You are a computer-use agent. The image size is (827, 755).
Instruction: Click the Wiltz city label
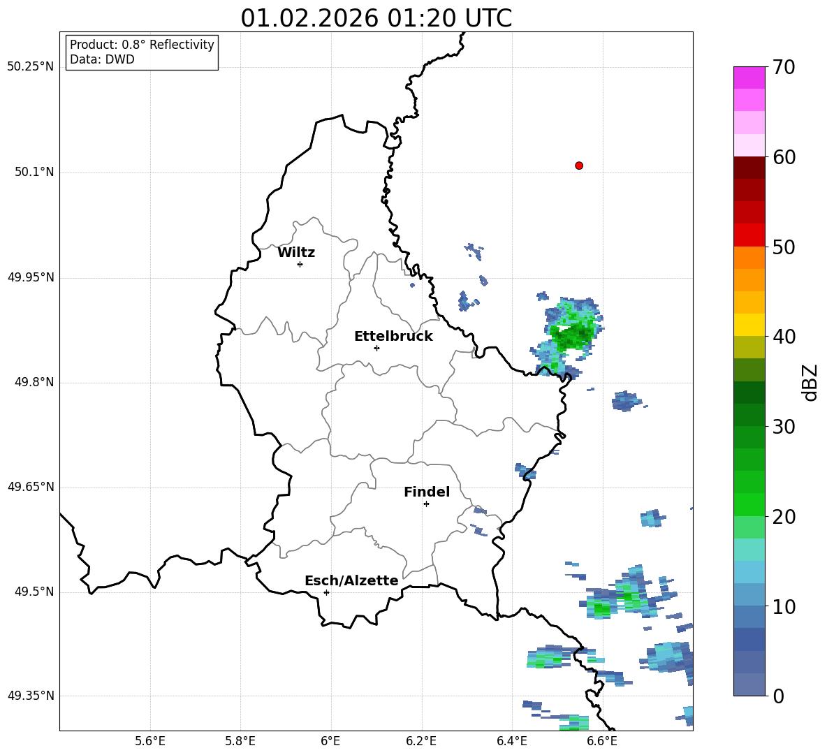click(296, 253)
